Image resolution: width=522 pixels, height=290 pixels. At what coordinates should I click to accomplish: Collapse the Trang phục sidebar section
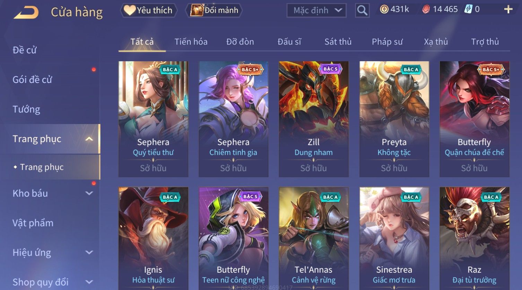(x=89, y=139)
